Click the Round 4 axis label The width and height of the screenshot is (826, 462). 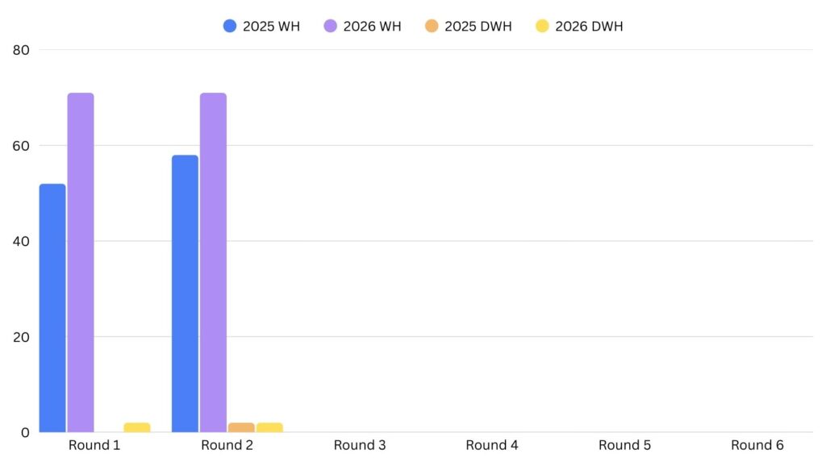(x=492, y=445)
